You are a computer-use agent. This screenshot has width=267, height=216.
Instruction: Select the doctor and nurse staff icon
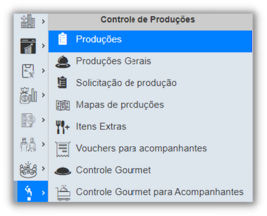coord(28,144)
